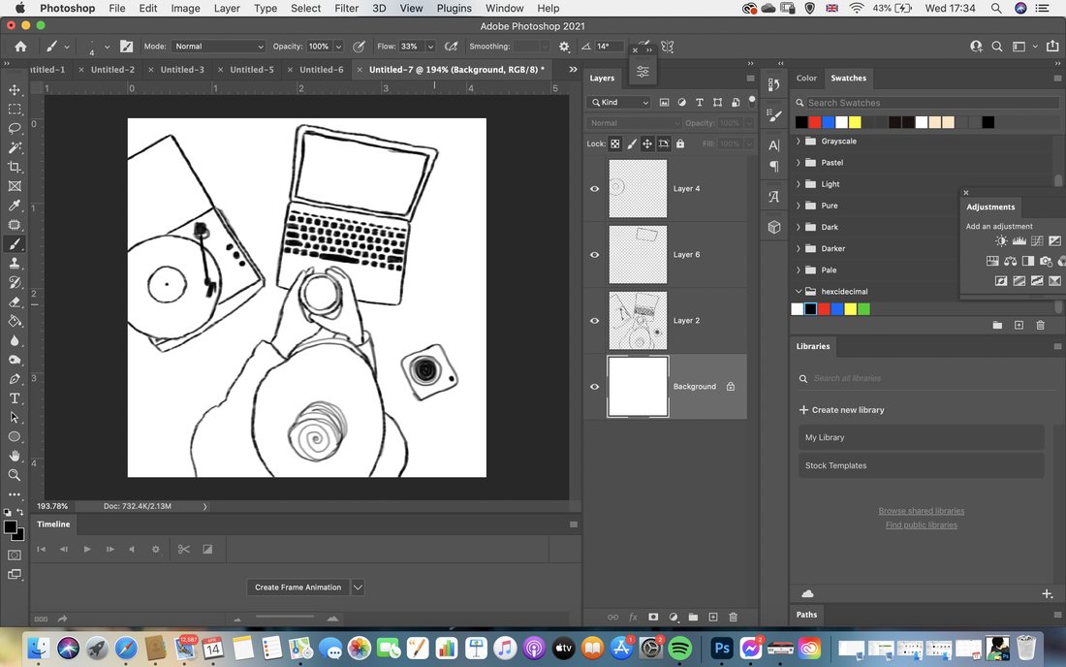
Task: Switch to the Untitled-5 document tab
Action: click(x=252, y=70)
